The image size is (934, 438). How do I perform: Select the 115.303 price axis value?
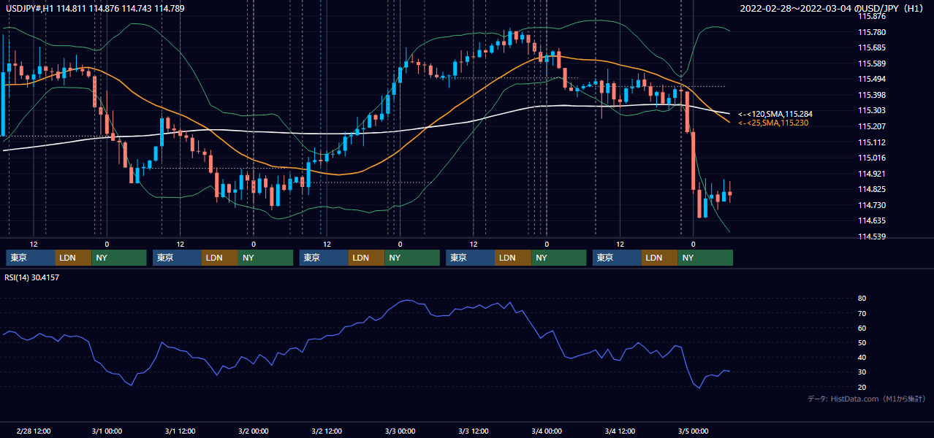tap(871, 110)
